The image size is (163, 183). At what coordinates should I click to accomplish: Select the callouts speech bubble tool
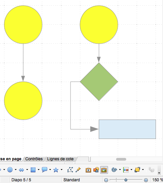[45, 170]
